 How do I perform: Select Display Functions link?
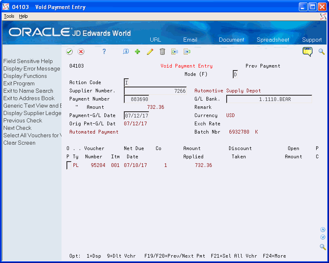point(25,76)
